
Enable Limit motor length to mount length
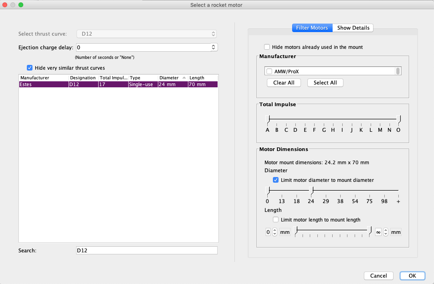click(x=276, y=220)
